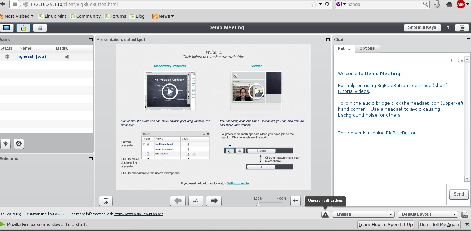Click the unread notifications warning icon
Screen dimensions: 471x231
tap(325, 214)
